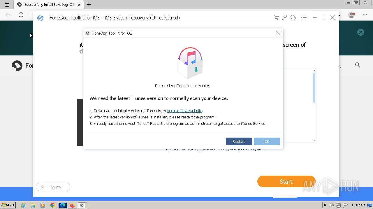Click the FoneDog logo on webpage

17,66
